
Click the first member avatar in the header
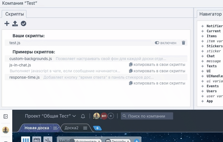coord(96,116)
